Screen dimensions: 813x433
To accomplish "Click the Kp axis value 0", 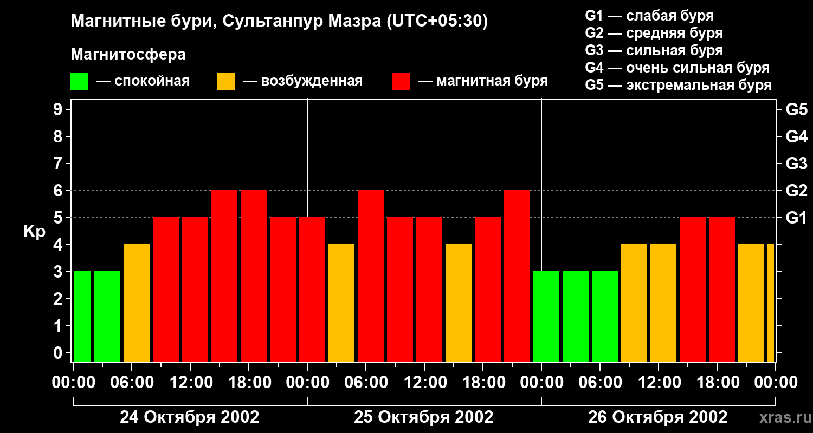I will tap(59, 353).
